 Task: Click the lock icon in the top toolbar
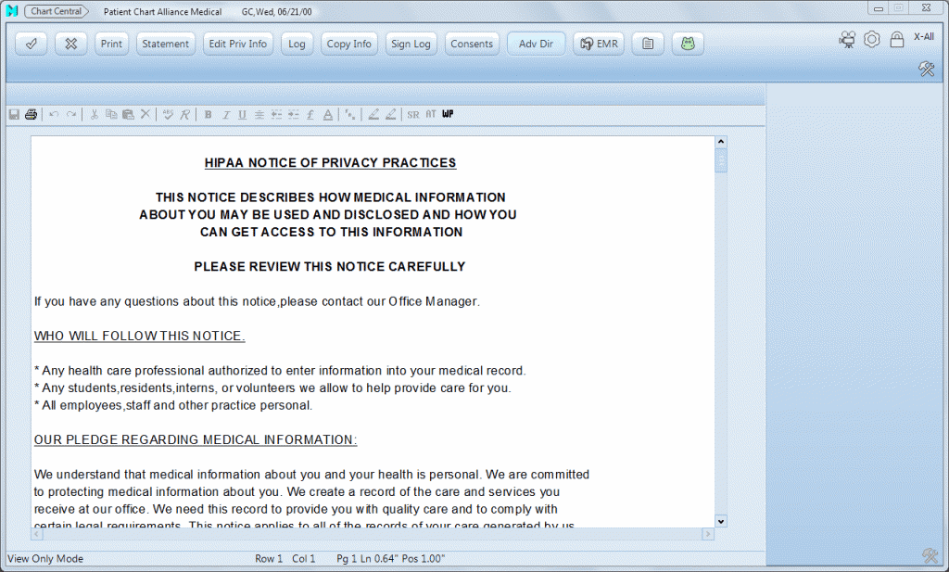(895, 39)
